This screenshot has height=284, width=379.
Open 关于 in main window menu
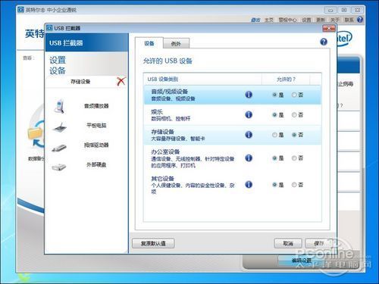[335, 20]
